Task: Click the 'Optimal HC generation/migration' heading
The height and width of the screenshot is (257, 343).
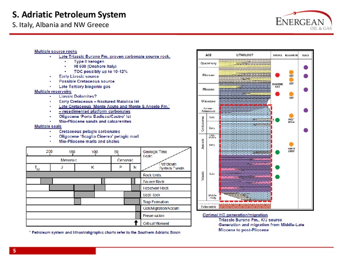Action: point(235,215)
